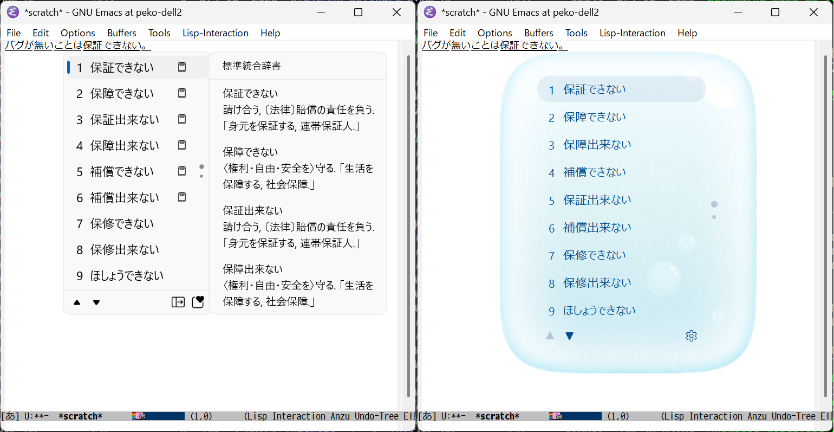Open Buffers menu in left Emacs window
Viewport: 834px width, 432px height.
tap(122, 33)
